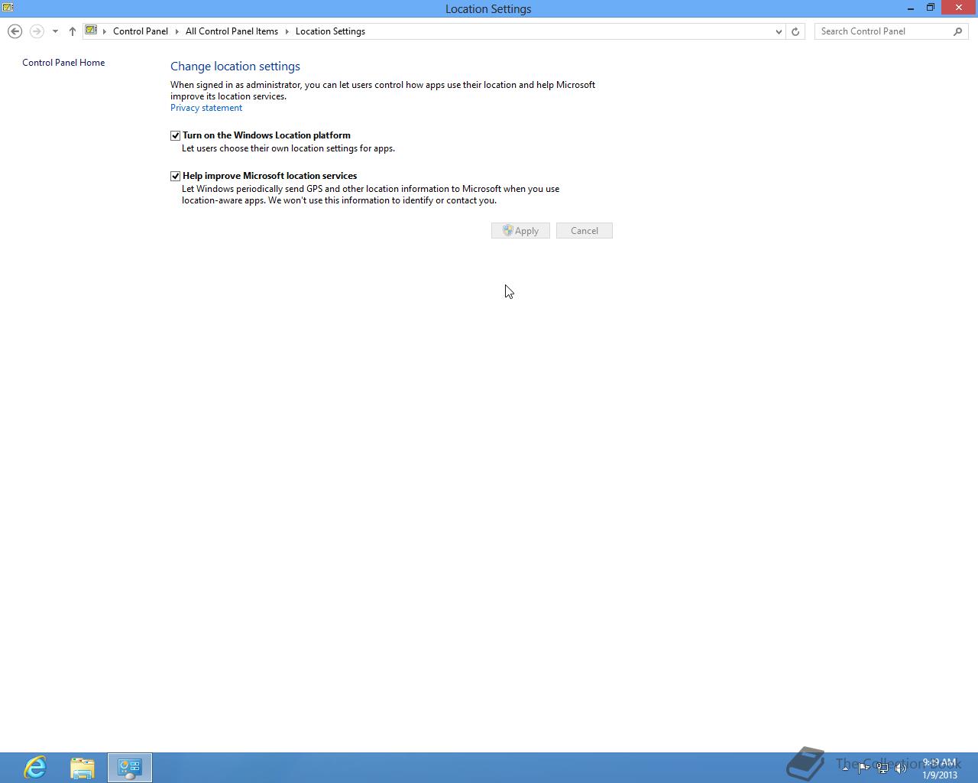978x783 pixels.
Task: Click the Forward arrow navigation button
Action: point(37,31)
